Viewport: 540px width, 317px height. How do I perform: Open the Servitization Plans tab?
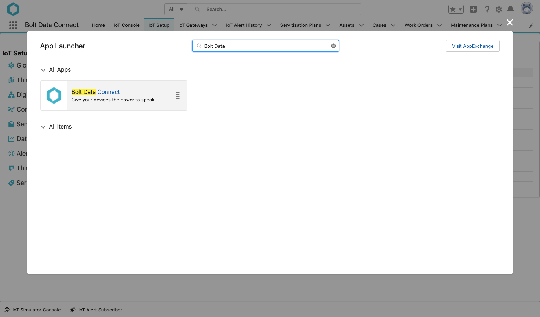coord(300,25)
